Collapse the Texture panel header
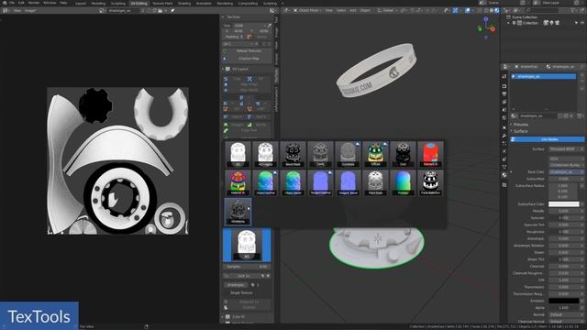 click(x=234, y=16)
